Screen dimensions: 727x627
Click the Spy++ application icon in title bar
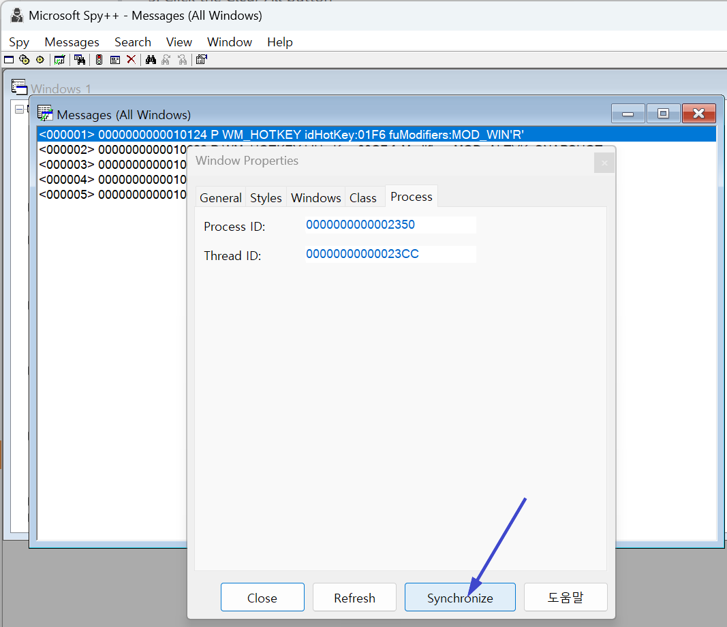click(17, 15)
